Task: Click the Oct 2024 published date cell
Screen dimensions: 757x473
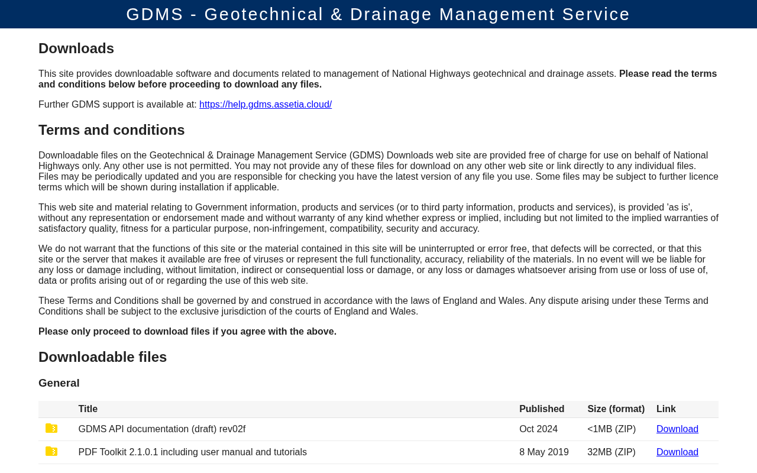Action: tap(538, 429)
